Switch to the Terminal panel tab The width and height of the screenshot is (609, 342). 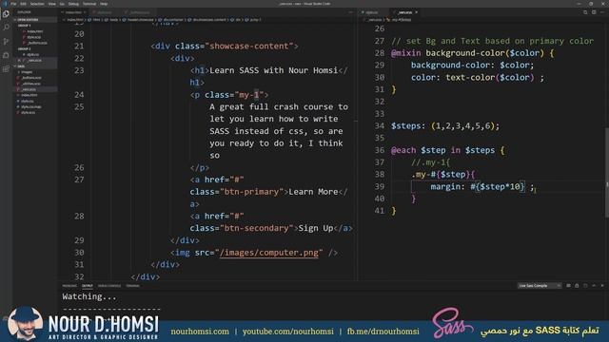coord(133,286)
